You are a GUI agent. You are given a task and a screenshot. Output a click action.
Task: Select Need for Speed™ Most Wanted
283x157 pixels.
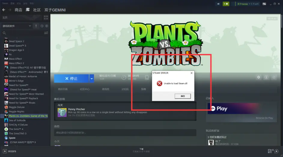tap(26, 94)
